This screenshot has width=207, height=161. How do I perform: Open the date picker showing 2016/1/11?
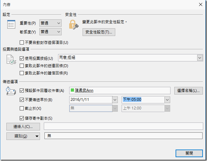pos(115,100)
